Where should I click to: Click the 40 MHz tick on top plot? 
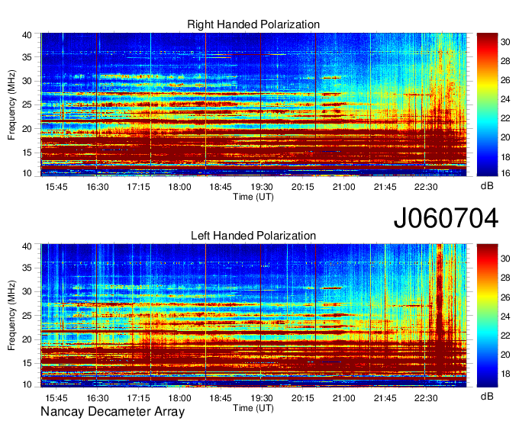pyautogui.click(x=27, y=35)
